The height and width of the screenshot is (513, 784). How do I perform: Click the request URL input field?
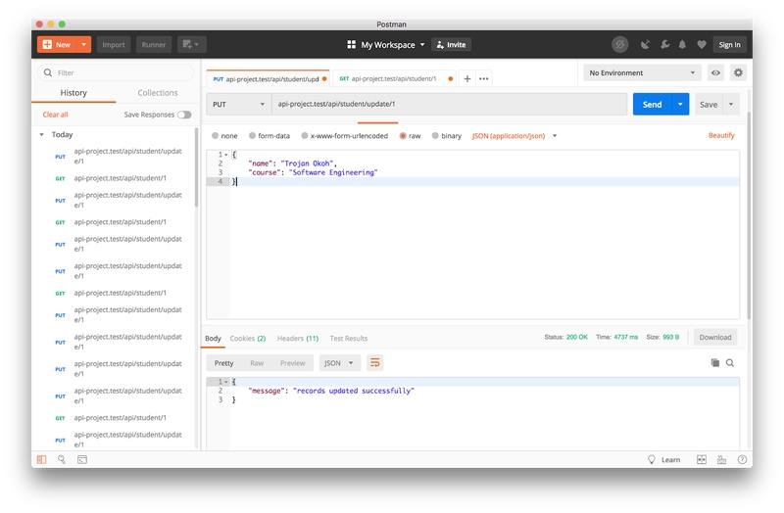(x=449, y=104)
